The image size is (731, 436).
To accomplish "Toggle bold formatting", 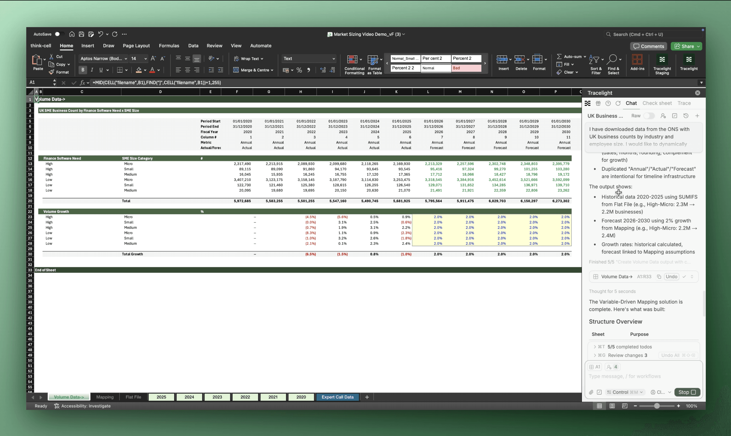I will tap(83, 70).
